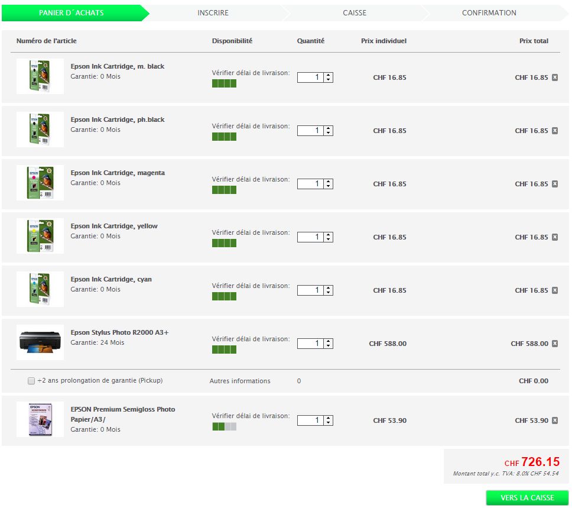This screenshot has width=572, height=508.
Task: Open Epson Ink Cartridge, magenta product
Action: 118,173
